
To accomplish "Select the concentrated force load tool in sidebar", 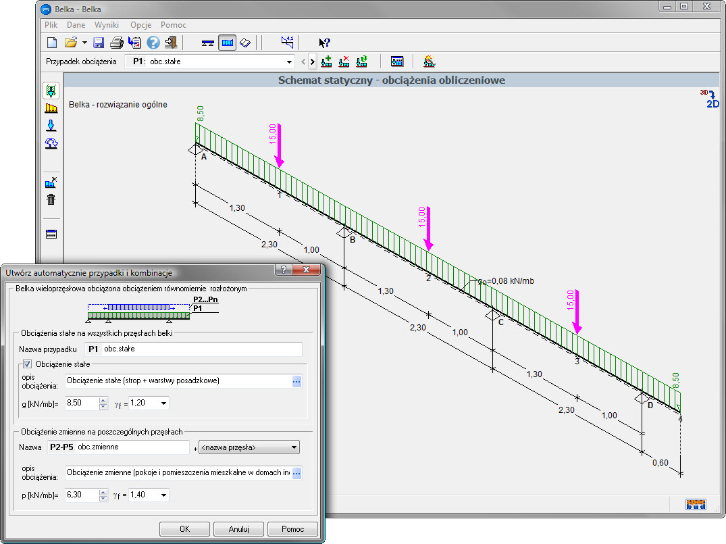I will click(x=51, y=126).
